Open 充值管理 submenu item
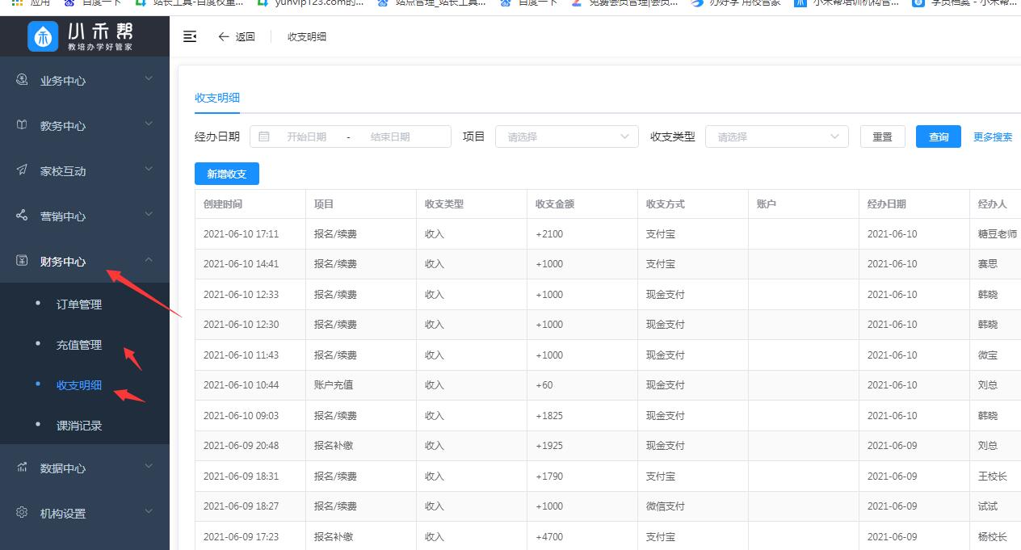The width and height of the screenshot is (1021, 550). (79, 345)
